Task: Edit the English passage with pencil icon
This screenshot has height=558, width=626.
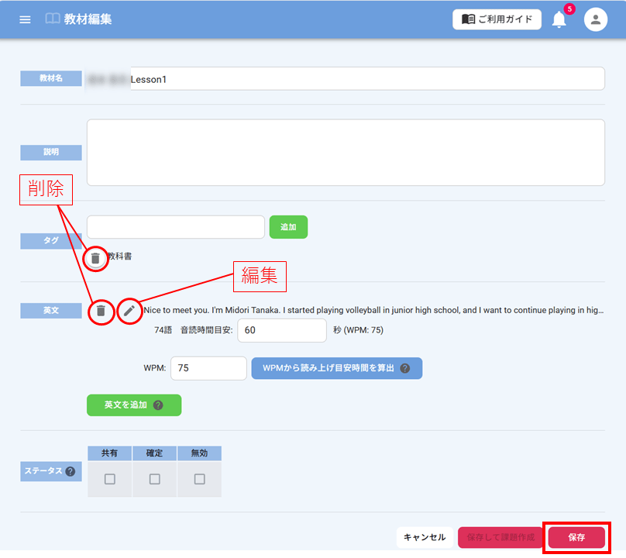Action: (x=129, y=311)
